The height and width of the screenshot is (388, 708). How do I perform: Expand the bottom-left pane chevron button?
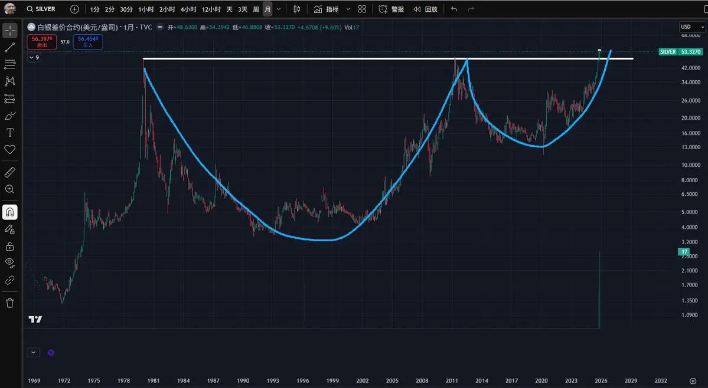(34, 353)
